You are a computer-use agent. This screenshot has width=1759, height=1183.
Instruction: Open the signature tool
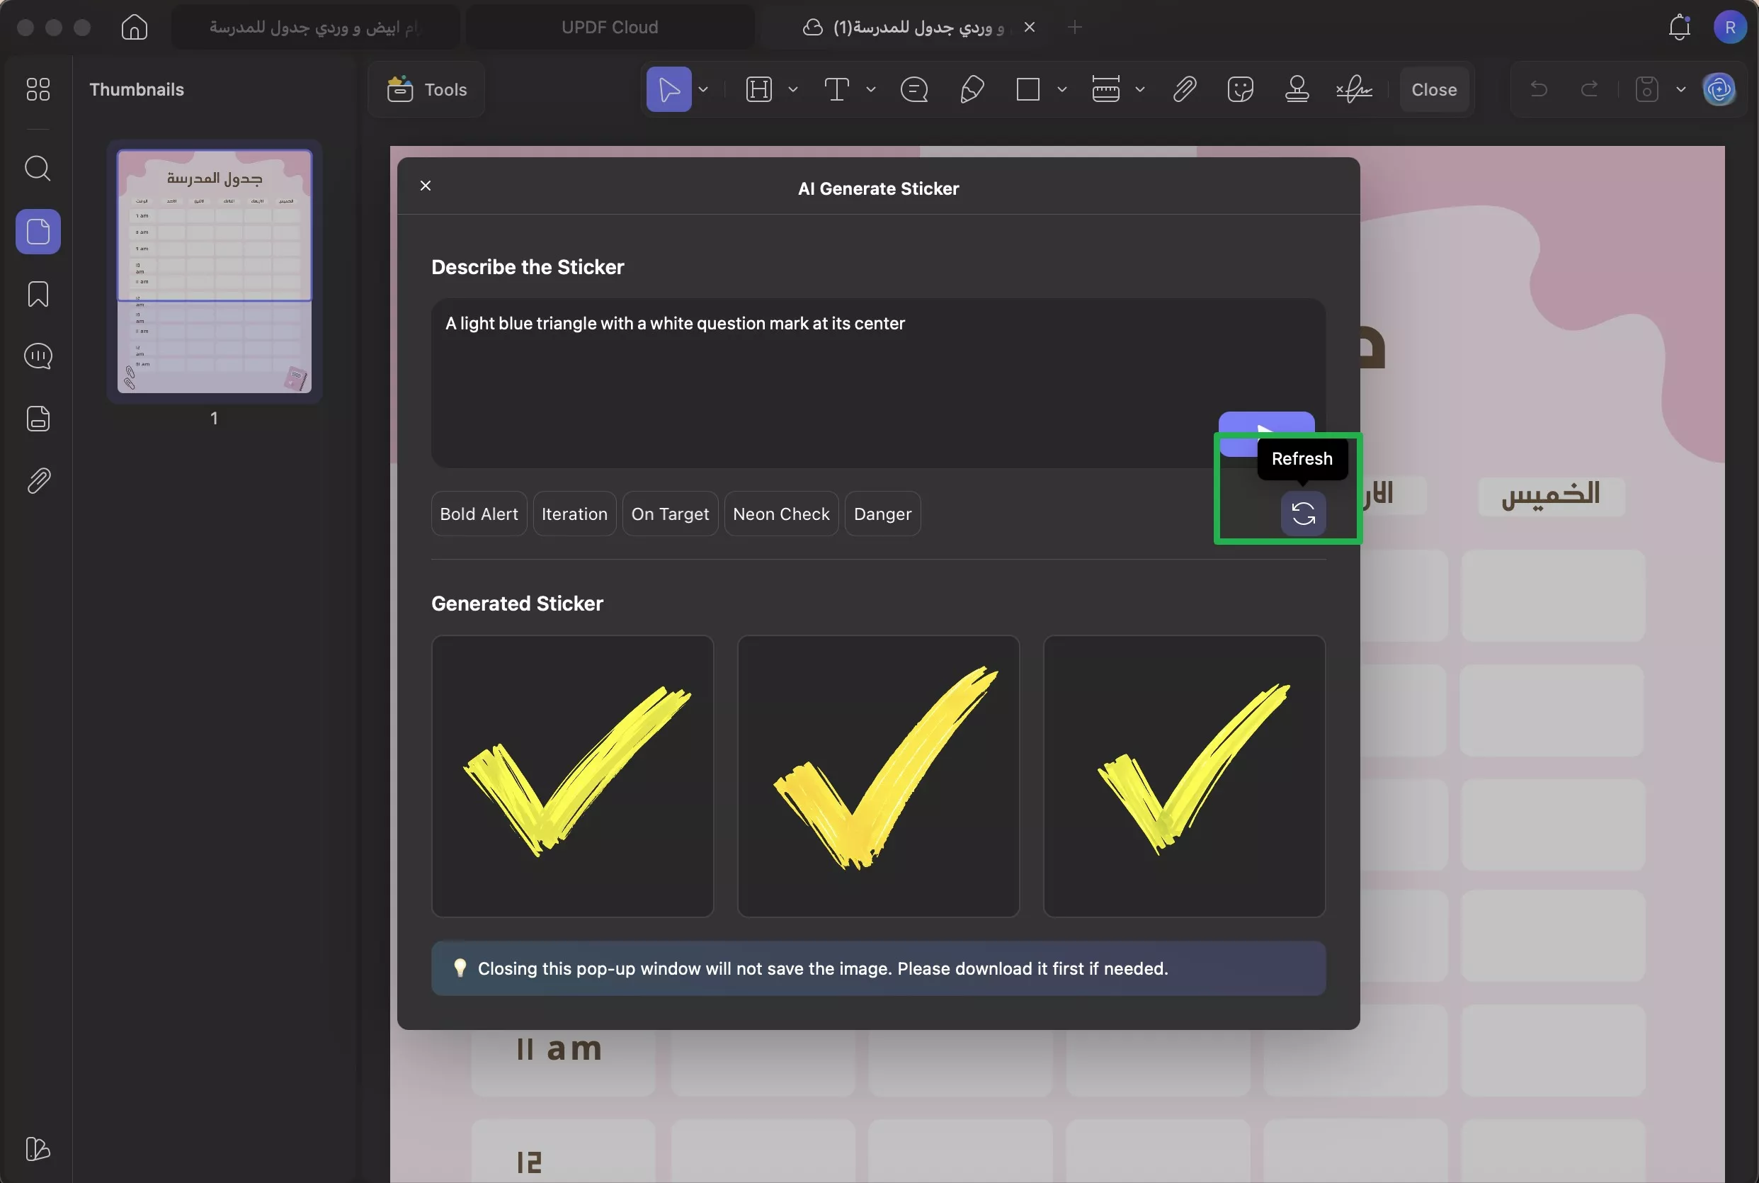[1354, 90]
